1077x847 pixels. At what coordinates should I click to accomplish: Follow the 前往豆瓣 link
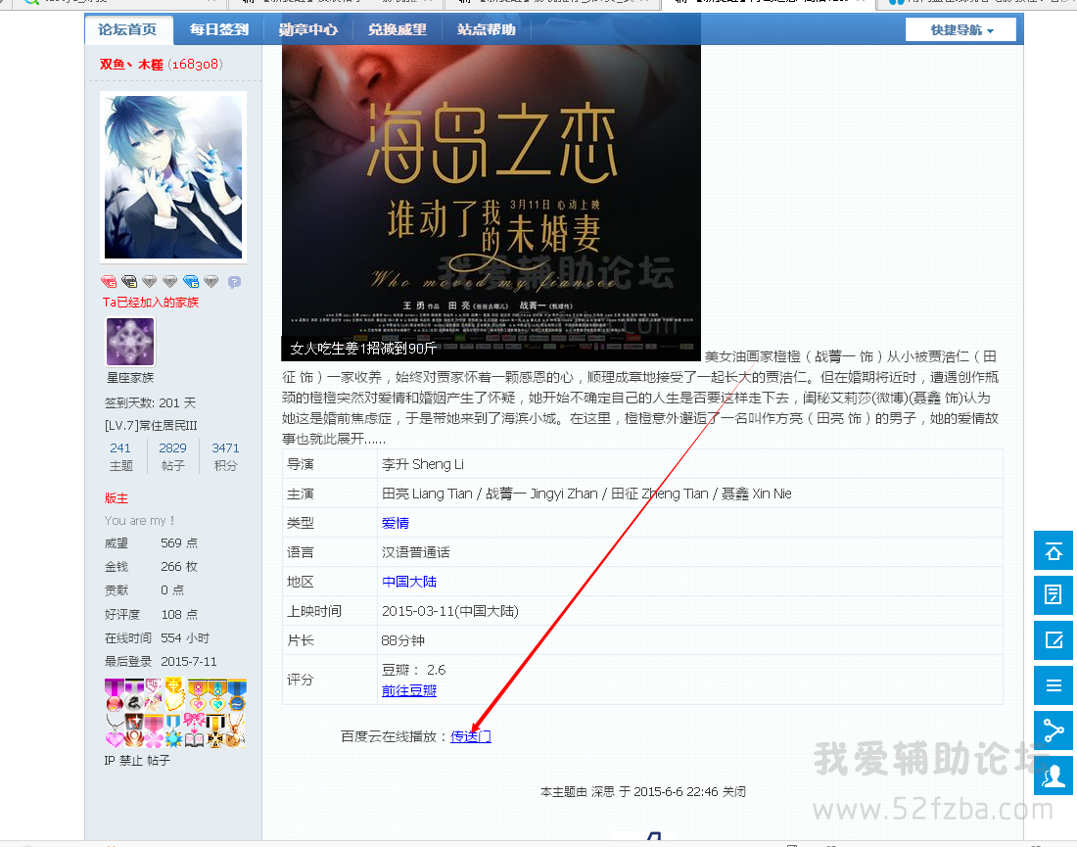coord(409,691)
